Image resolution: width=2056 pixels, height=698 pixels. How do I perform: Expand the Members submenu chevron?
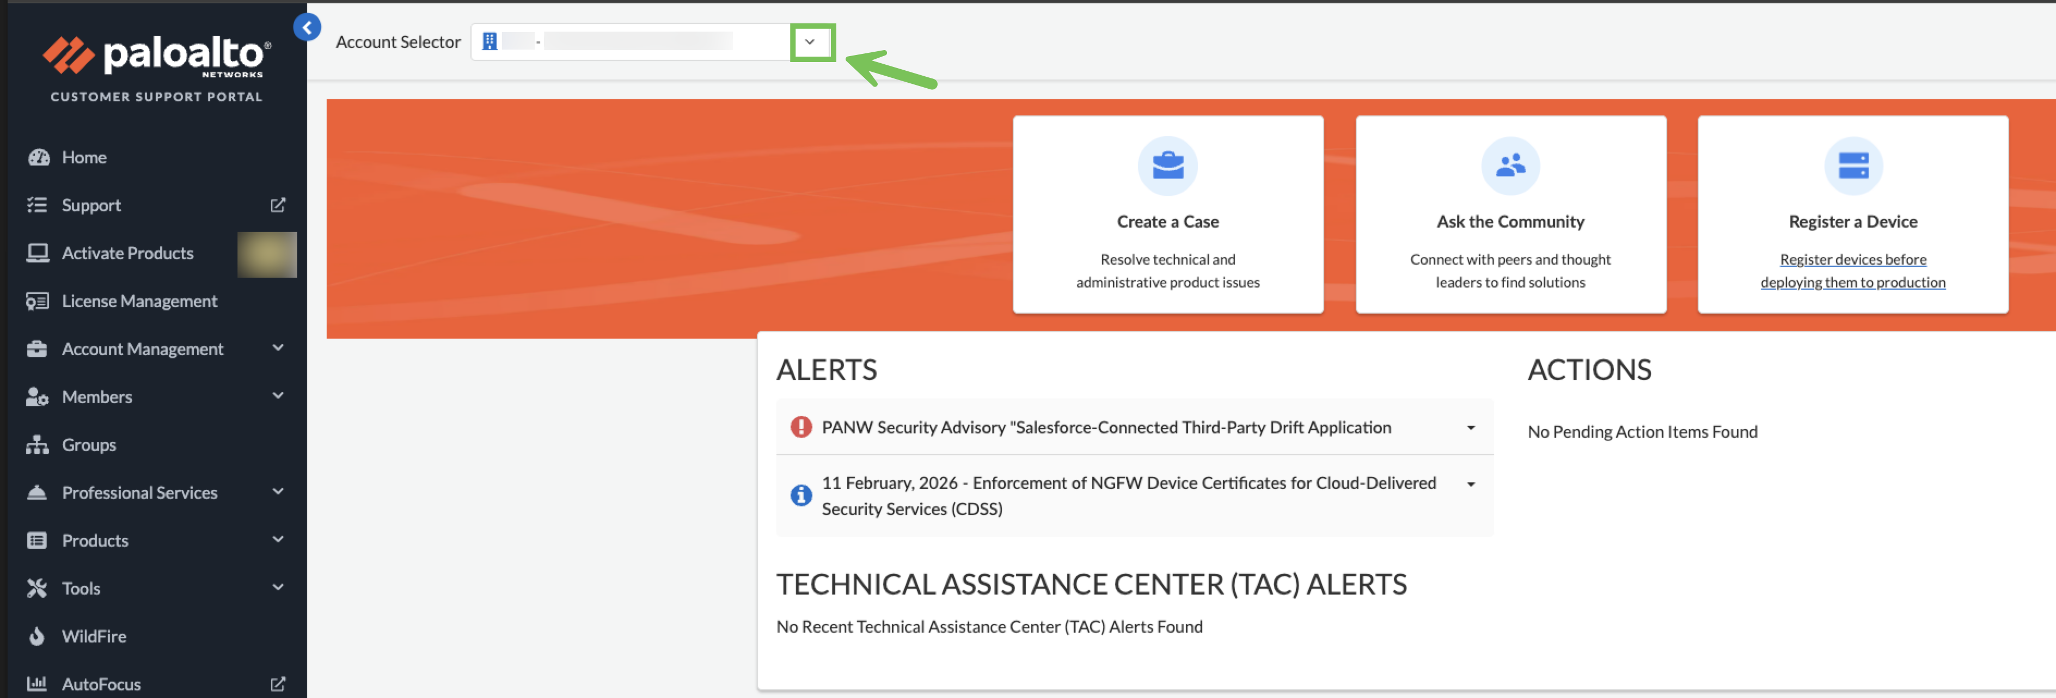pos(278,396)
